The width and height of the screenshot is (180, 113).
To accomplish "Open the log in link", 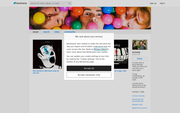I will coord(162,3).
